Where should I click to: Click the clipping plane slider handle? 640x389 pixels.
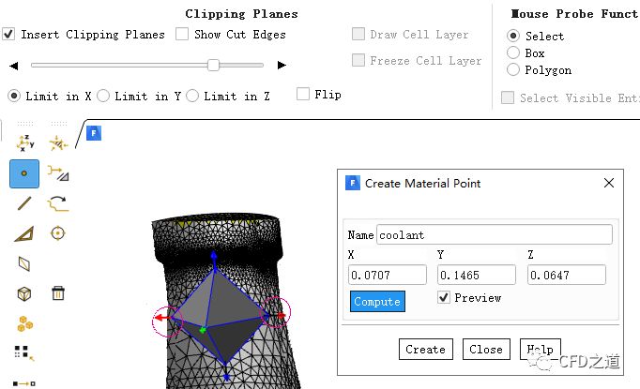click(213, 65)
